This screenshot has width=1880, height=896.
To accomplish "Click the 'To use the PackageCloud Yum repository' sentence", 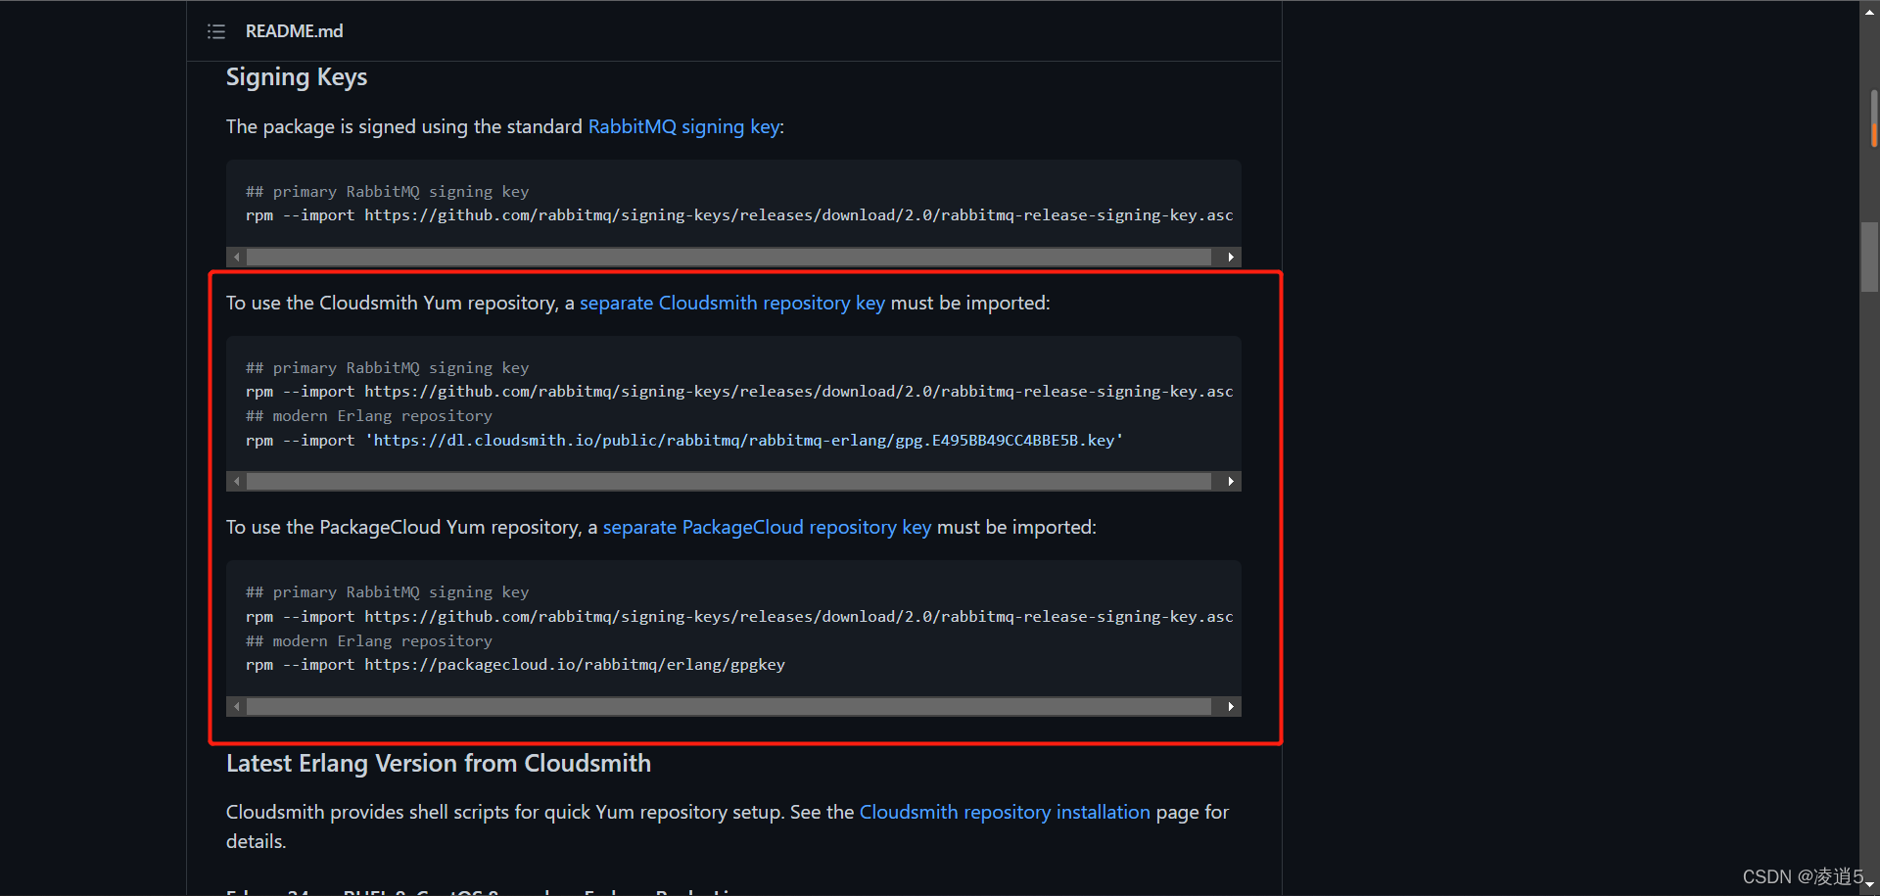I will coord(661,527).
